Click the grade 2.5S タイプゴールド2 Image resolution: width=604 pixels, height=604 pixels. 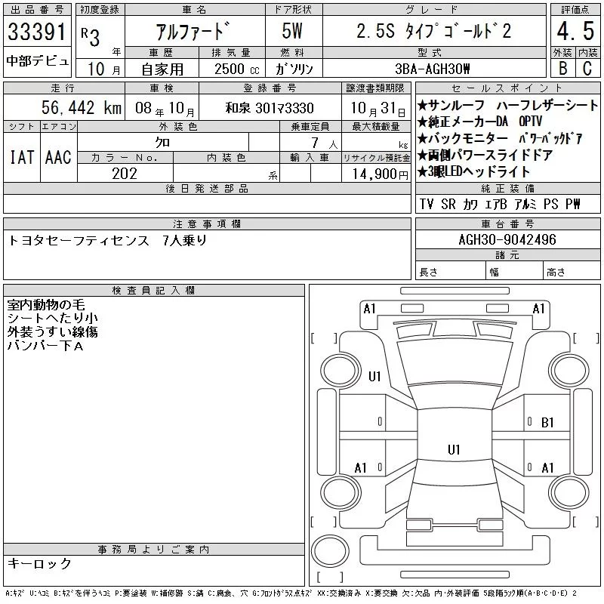(x=434, y=31)
